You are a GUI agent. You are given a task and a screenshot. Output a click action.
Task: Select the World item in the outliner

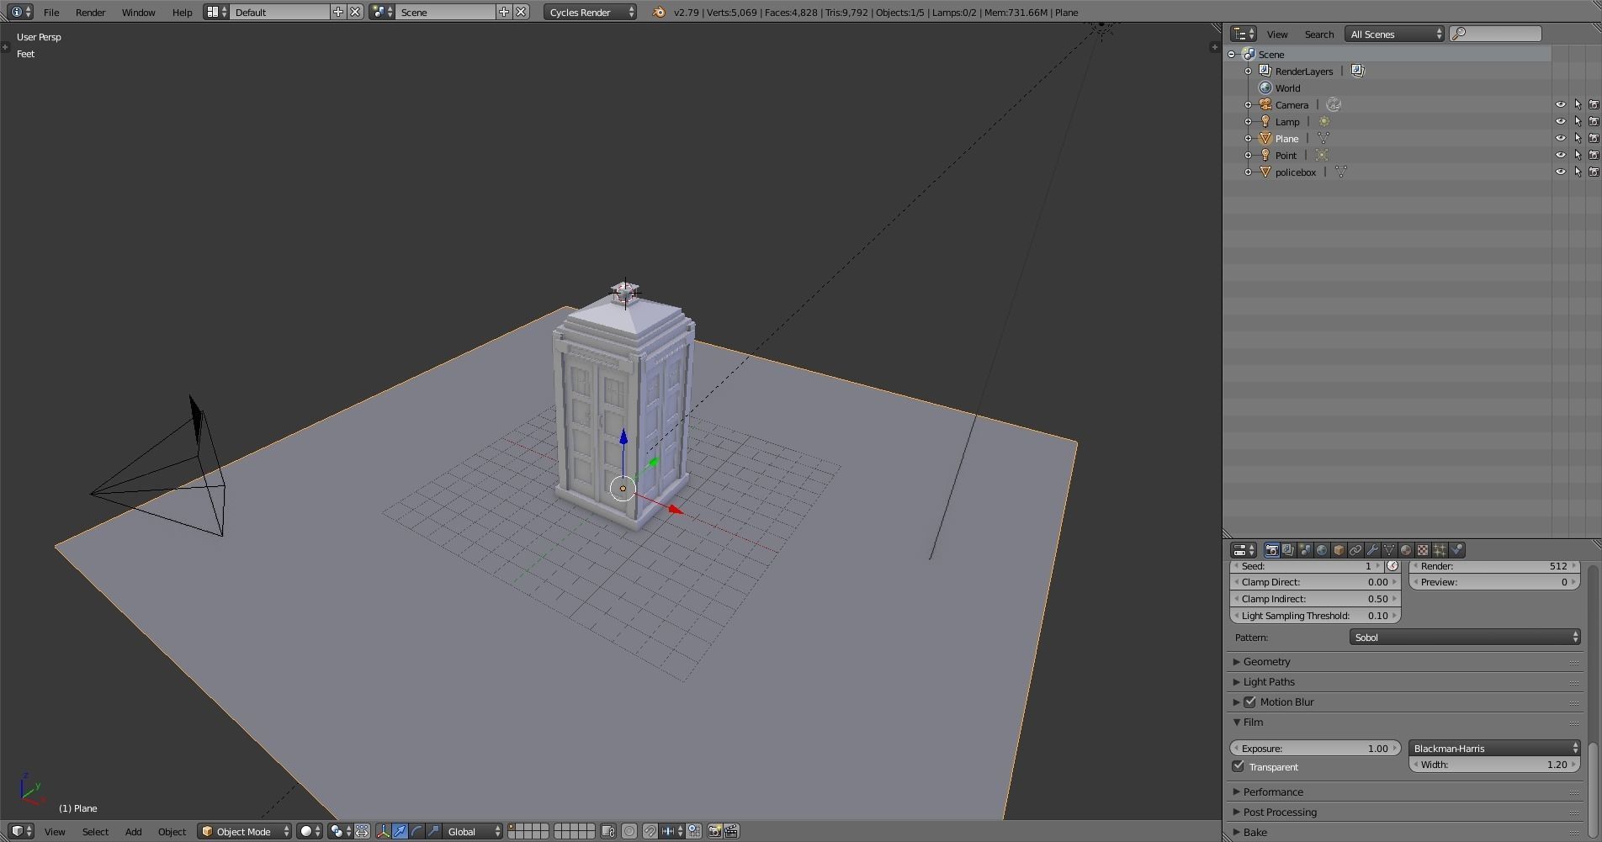(x=1287, y=87)
